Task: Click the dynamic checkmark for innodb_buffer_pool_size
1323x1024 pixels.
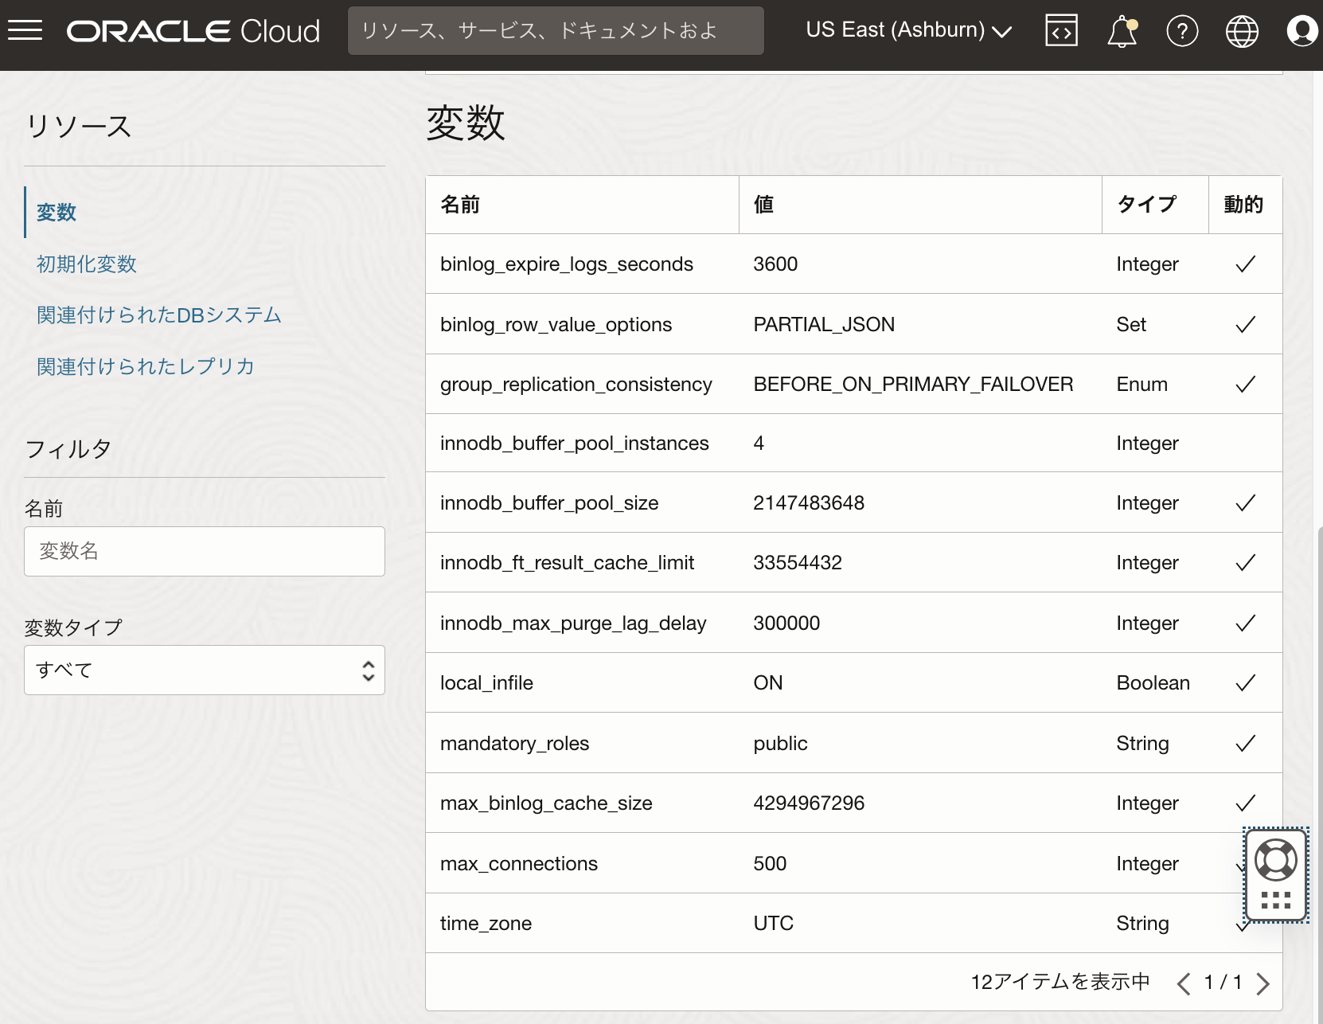Action: [x=1246, y=503]
